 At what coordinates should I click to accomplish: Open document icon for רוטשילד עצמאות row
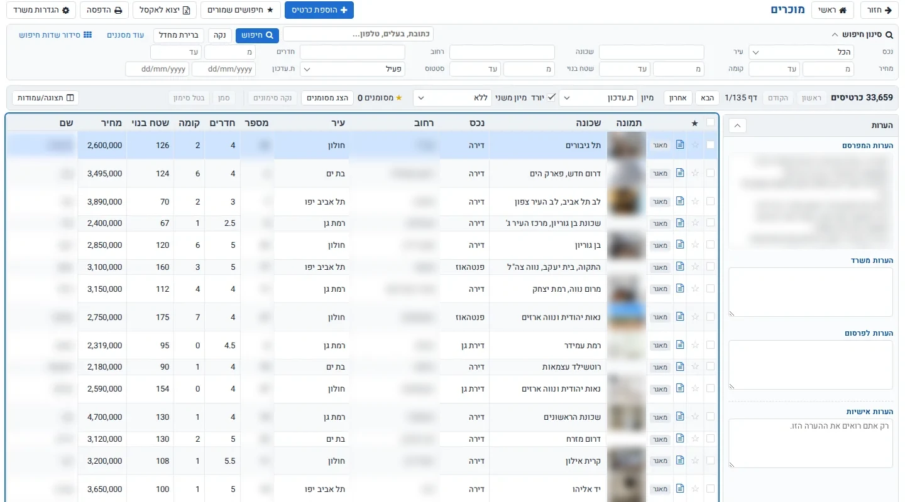click(679, 366)
